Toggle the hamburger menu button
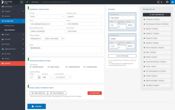This screenshot has width=175, height=110. [x=22, y=2]
